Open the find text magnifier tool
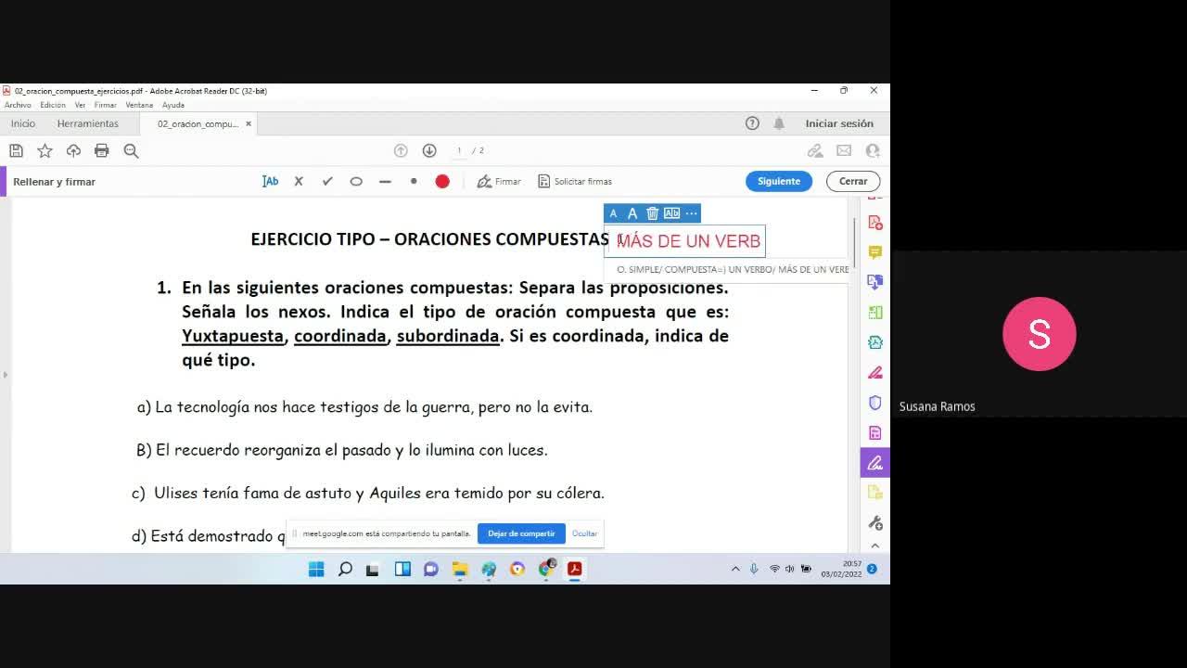The image size is (1187, 668). pos(131,150)
